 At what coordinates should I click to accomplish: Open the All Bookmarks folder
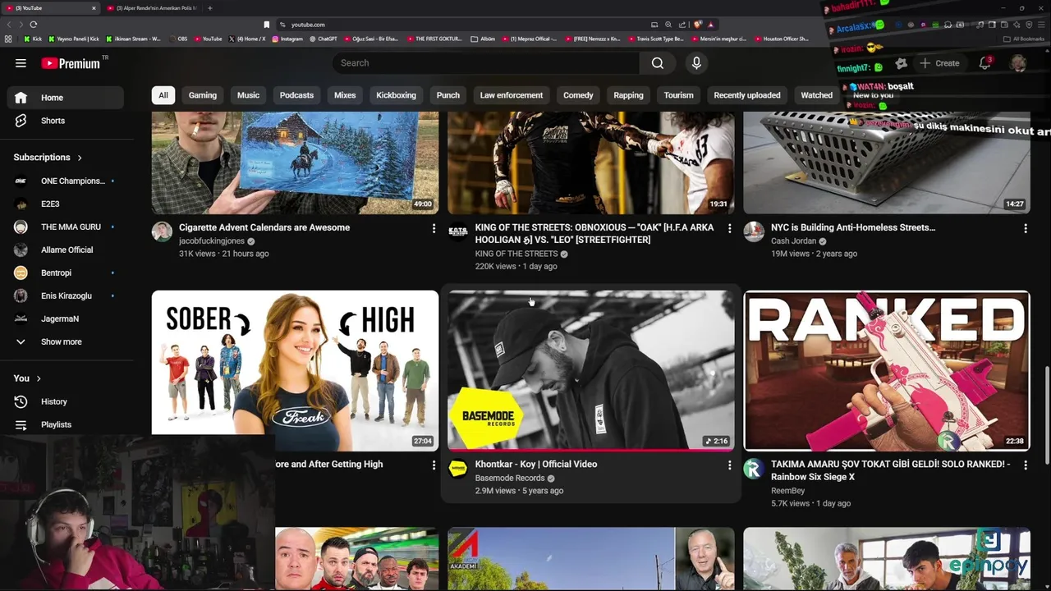[1023, 39]
